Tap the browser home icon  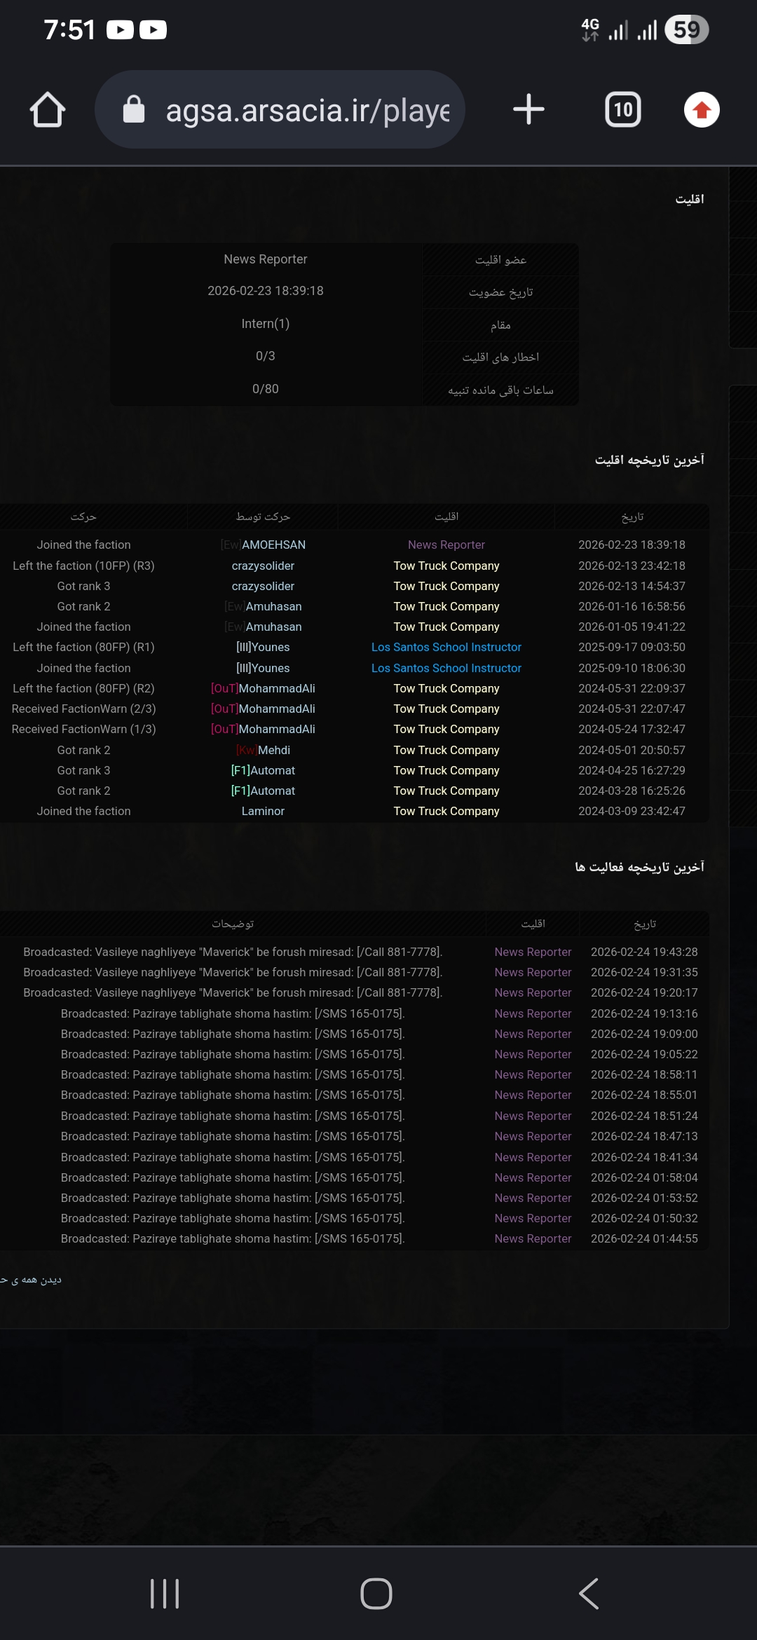[48, 110]
